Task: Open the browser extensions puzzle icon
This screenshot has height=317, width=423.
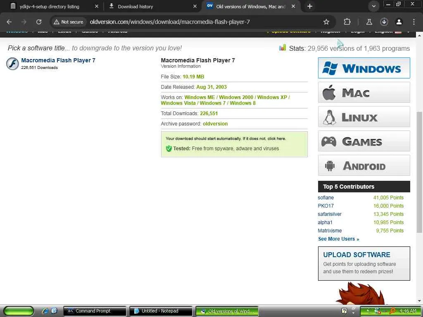Action: tap(347, 22)
